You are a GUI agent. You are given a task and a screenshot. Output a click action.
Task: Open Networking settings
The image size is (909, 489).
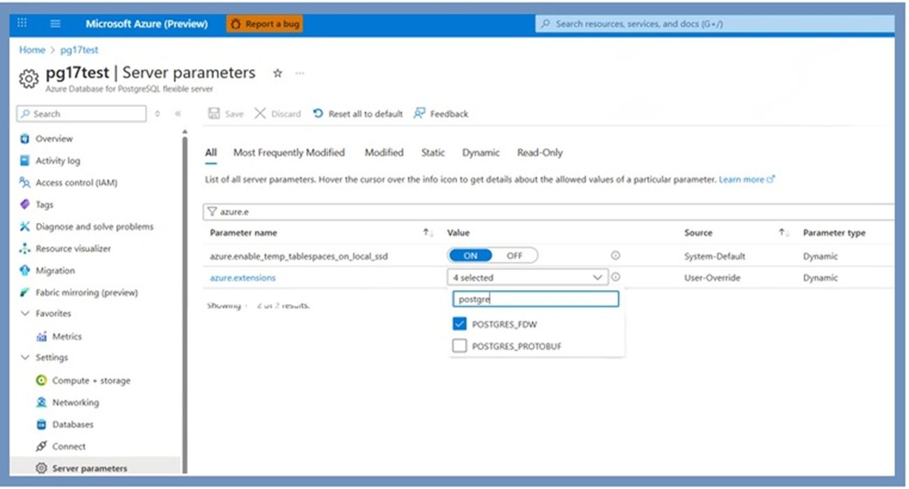pos(76,402)
